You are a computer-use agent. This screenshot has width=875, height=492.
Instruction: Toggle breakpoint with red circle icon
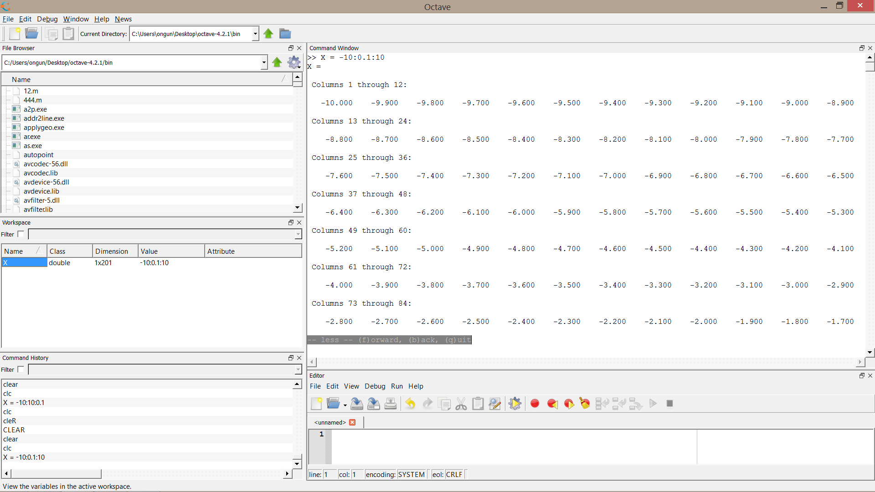click(x=535, y=404)
